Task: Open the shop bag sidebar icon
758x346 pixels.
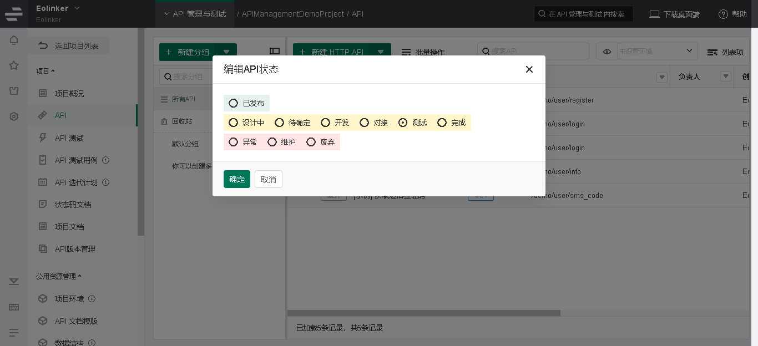Action: point(14,91)
